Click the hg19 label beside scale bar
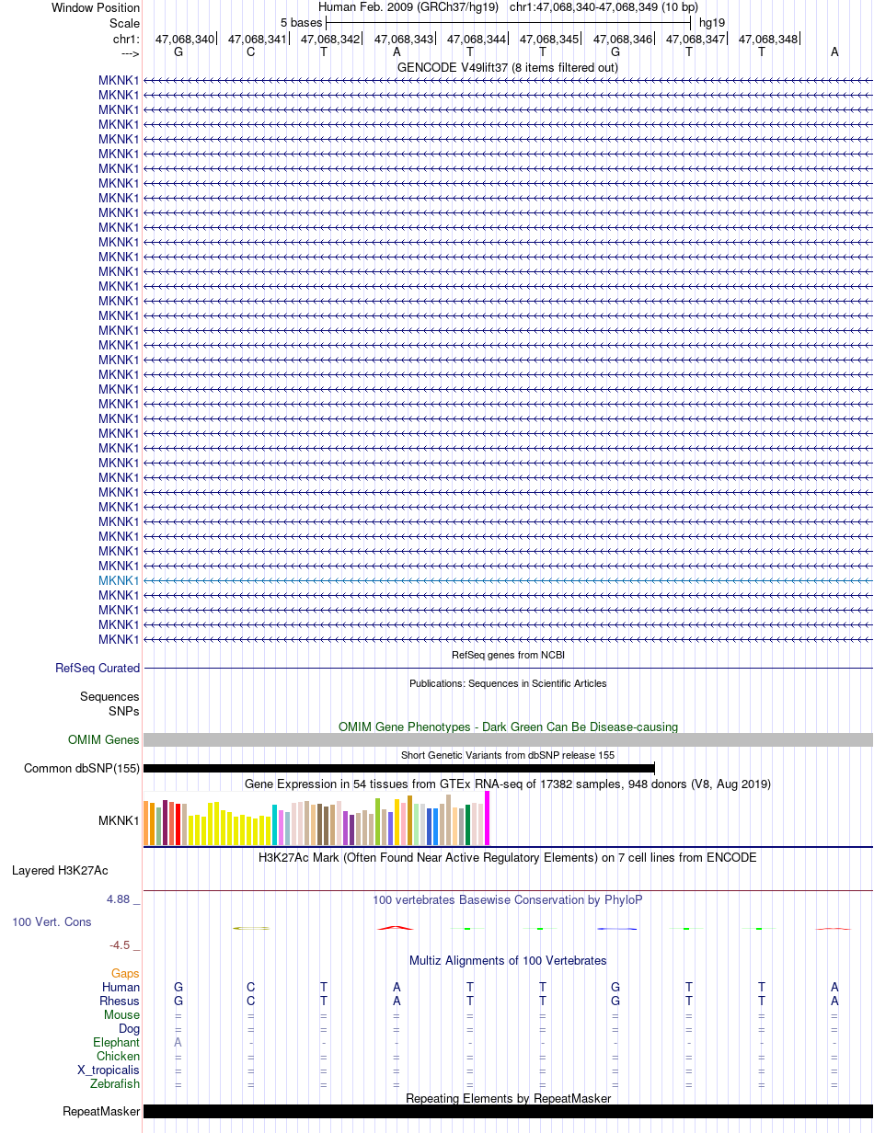Screen dimensions: 874x1133 (x=711, y=22)
